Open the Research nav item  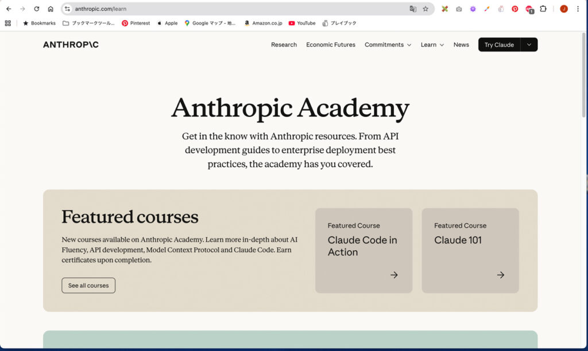pyautogui.click(x=284, y=45)
